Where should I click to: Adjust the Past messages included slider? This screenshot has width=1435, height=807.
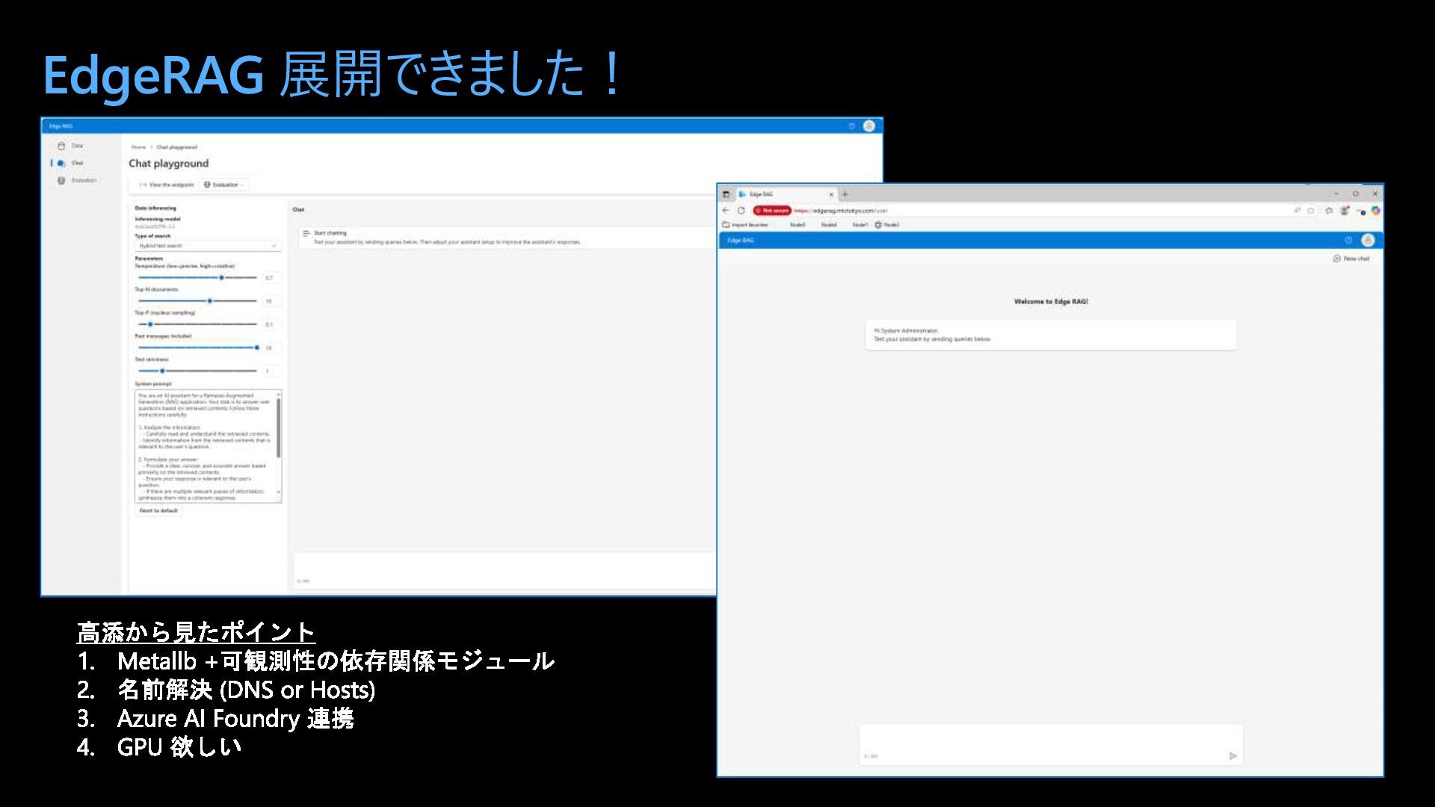[x=198, y=347]
